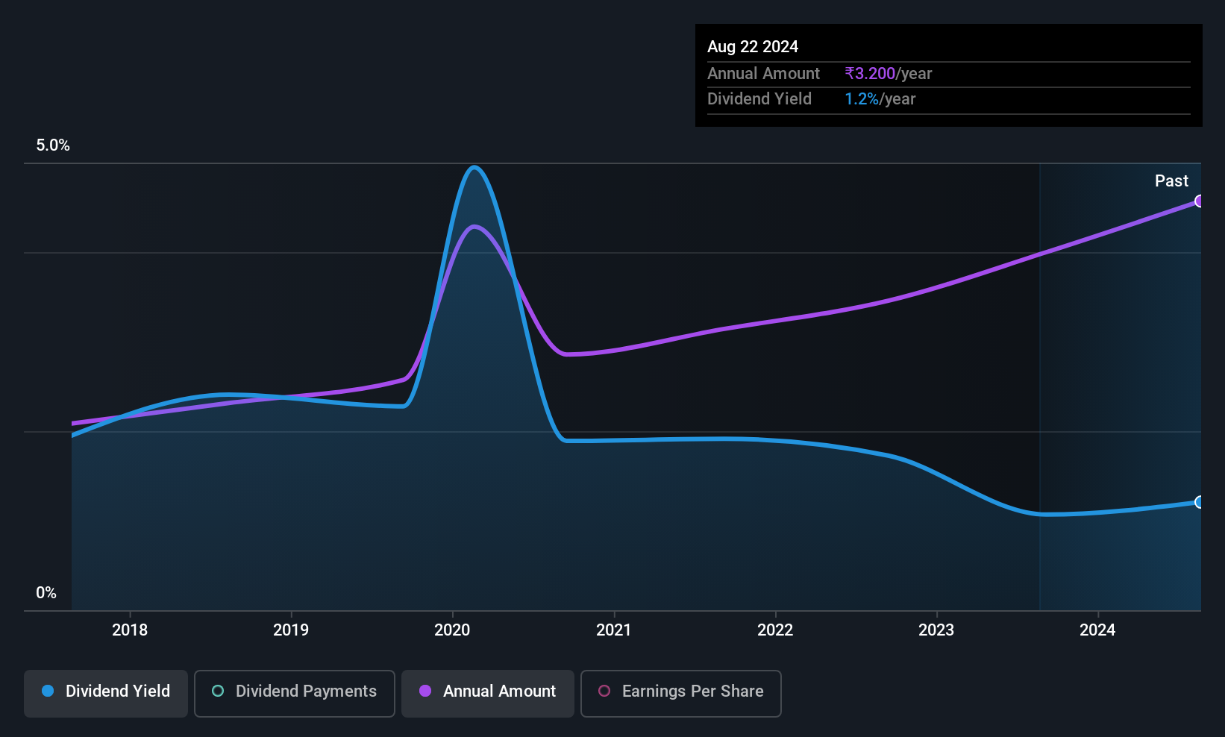
Task: Click the 2022 x-axis label
Action: (775, 630)
